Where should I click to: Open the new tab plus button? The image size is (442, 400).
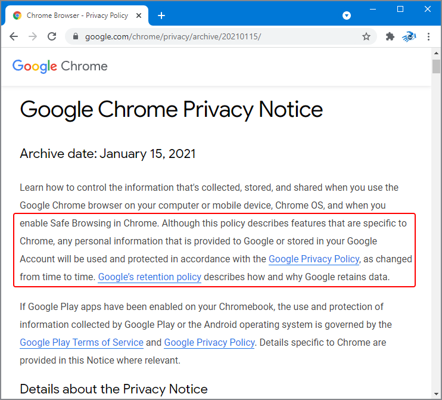[161, 15]
